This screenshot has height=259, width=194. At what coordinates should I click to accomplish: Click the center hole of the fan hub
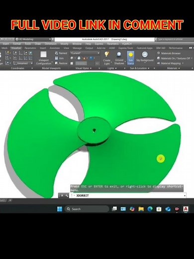95,130
